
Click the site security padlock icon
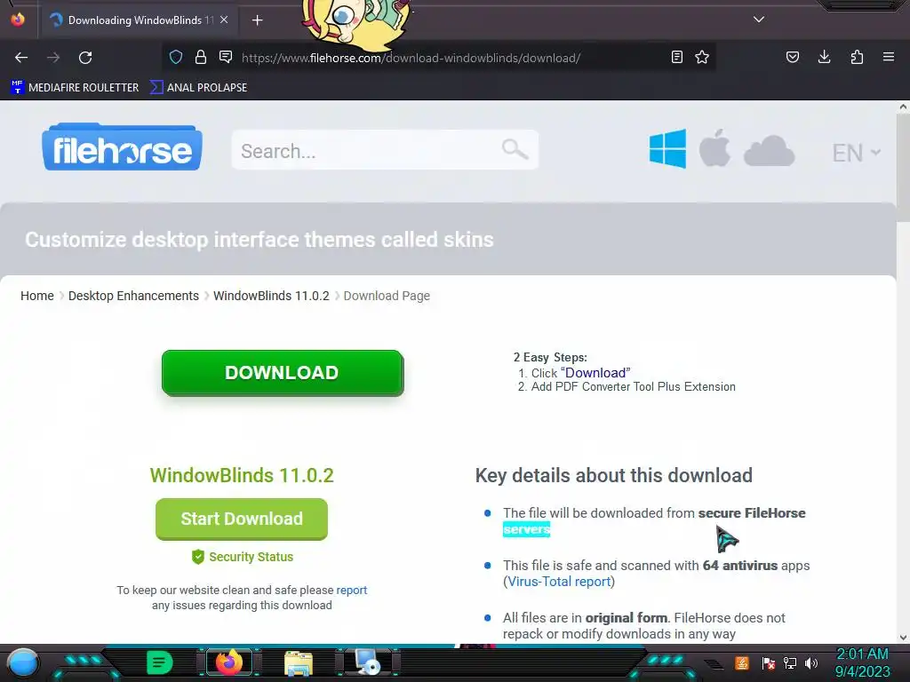tap(201, 57)
